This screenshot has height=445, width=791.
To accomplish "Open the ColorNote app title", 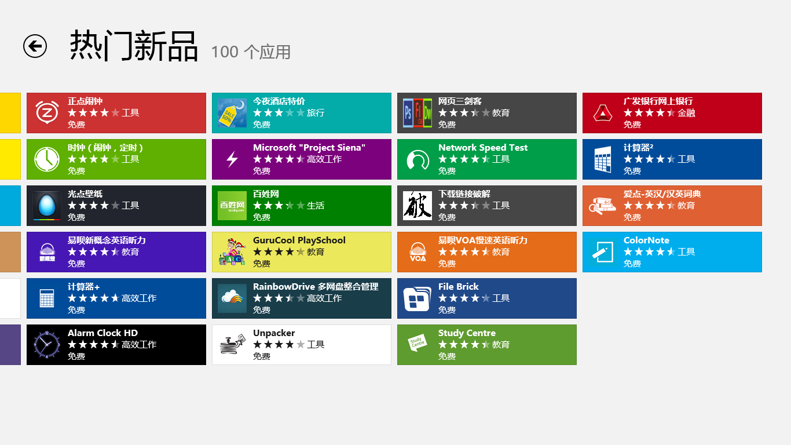I will [x=646, y=240].
